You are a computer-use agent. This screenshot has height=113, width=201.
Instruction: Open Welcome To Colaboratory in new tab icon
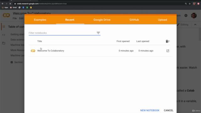click(168, 51)
